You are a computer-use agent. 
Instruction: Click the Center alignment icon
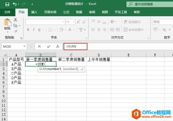click(x=99, y=30)
